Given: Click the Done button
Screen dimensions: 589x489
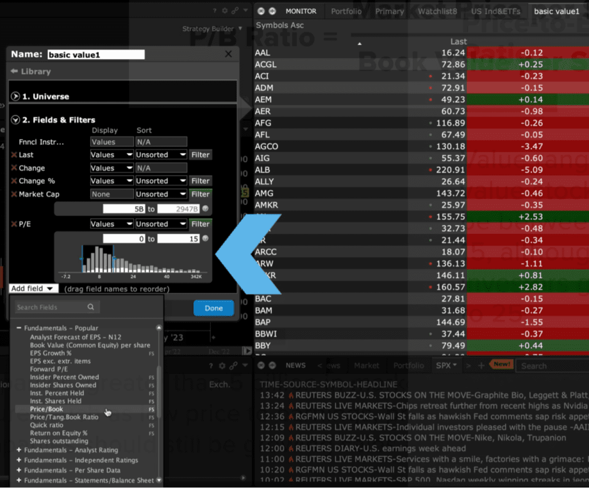Looking at the screenshot, I should point(213,308).
